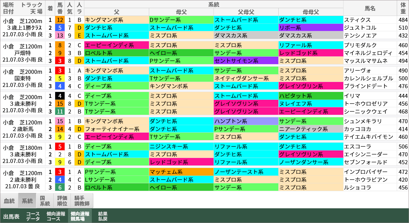Click horse name マイネルジェロディ
The height and width of the screenshot is (223, 409).
tap(368, 53)
